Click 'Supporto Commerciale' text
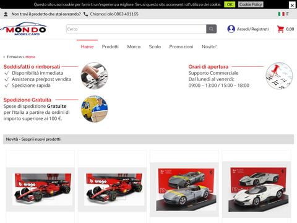 213,73
